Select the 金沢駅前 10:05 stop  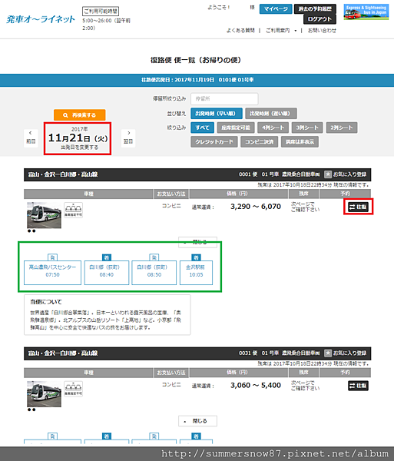pyautogui.click(x=196, y=272)
